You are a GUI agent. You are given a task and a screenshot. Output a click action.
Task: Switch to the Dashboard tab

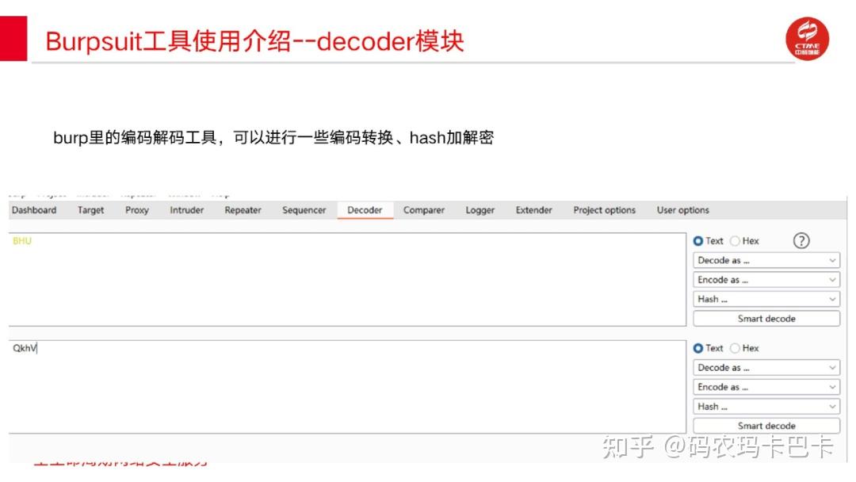[34, 210]
